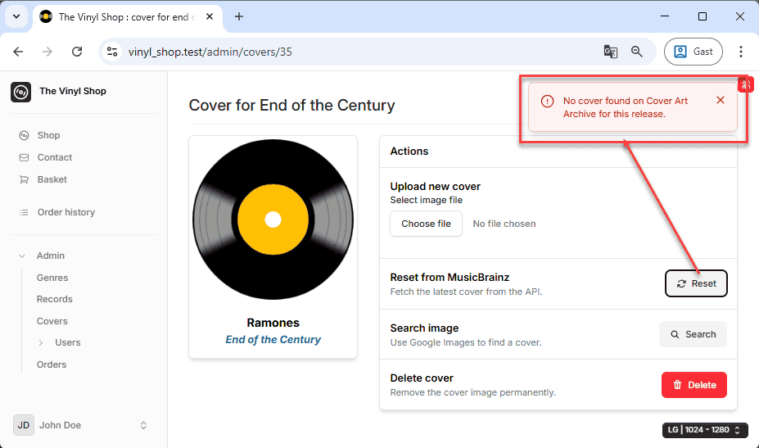Click The Vinyl Shop logo icon
The height and width of the screenshot is (448, 759).
coord(20,92)
